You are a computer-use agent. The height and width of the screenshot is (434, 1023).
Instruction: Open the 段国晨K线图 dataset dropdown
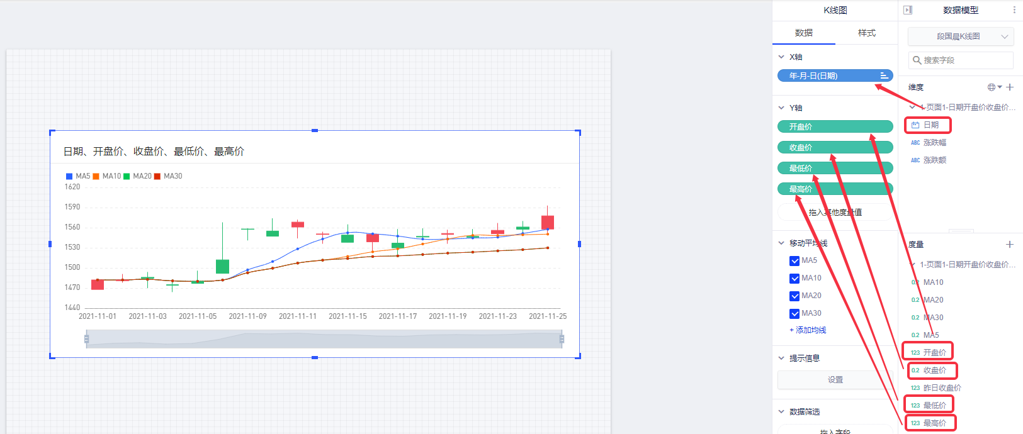961,36
